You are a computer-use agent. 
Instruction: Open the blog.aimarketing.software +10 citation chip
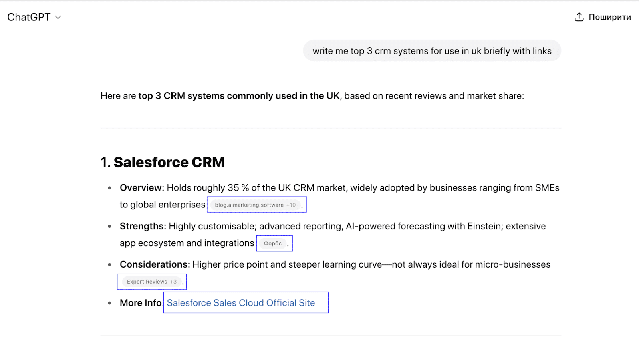[x=255, y=205]
